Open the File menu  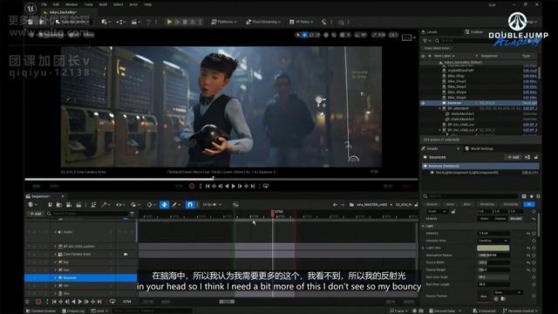coord(44,4)
